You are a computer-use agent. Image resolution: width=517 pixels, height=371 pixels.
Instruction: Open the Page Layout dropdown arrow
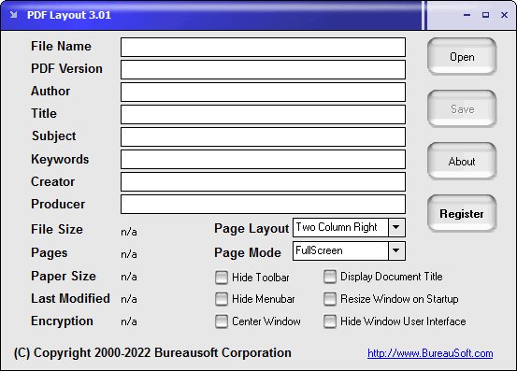(x=396, y=227)
